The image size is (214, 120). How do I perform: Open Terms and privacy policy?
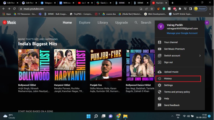[177, 92]
